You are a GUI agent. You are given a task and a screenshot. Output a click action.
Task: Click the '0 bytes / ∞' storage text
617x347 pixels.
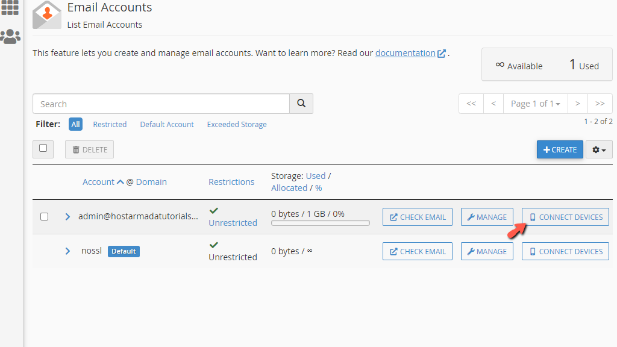tap(292, 251)
